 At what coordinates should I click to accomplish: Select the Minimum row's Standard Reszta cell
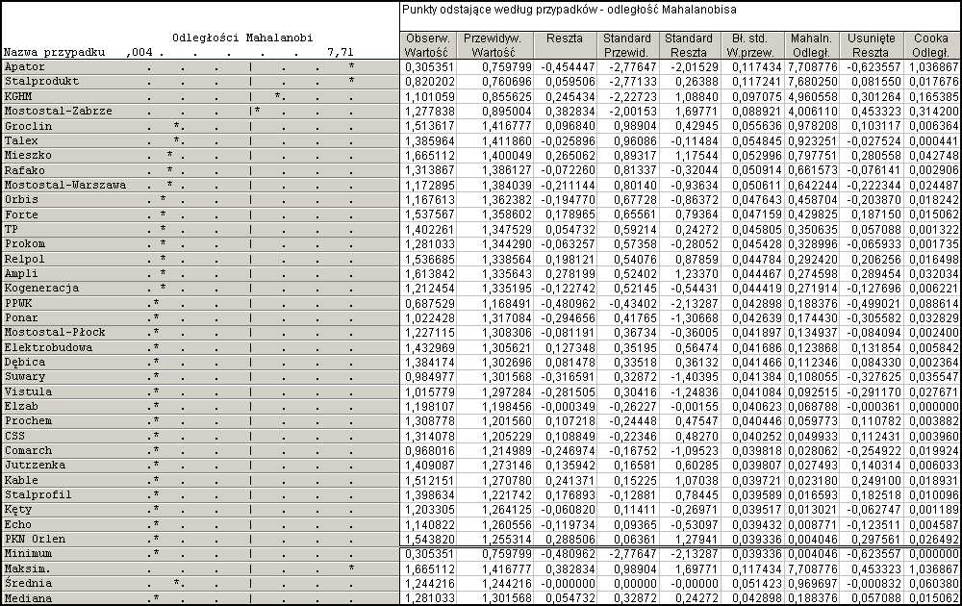(689, 554)
